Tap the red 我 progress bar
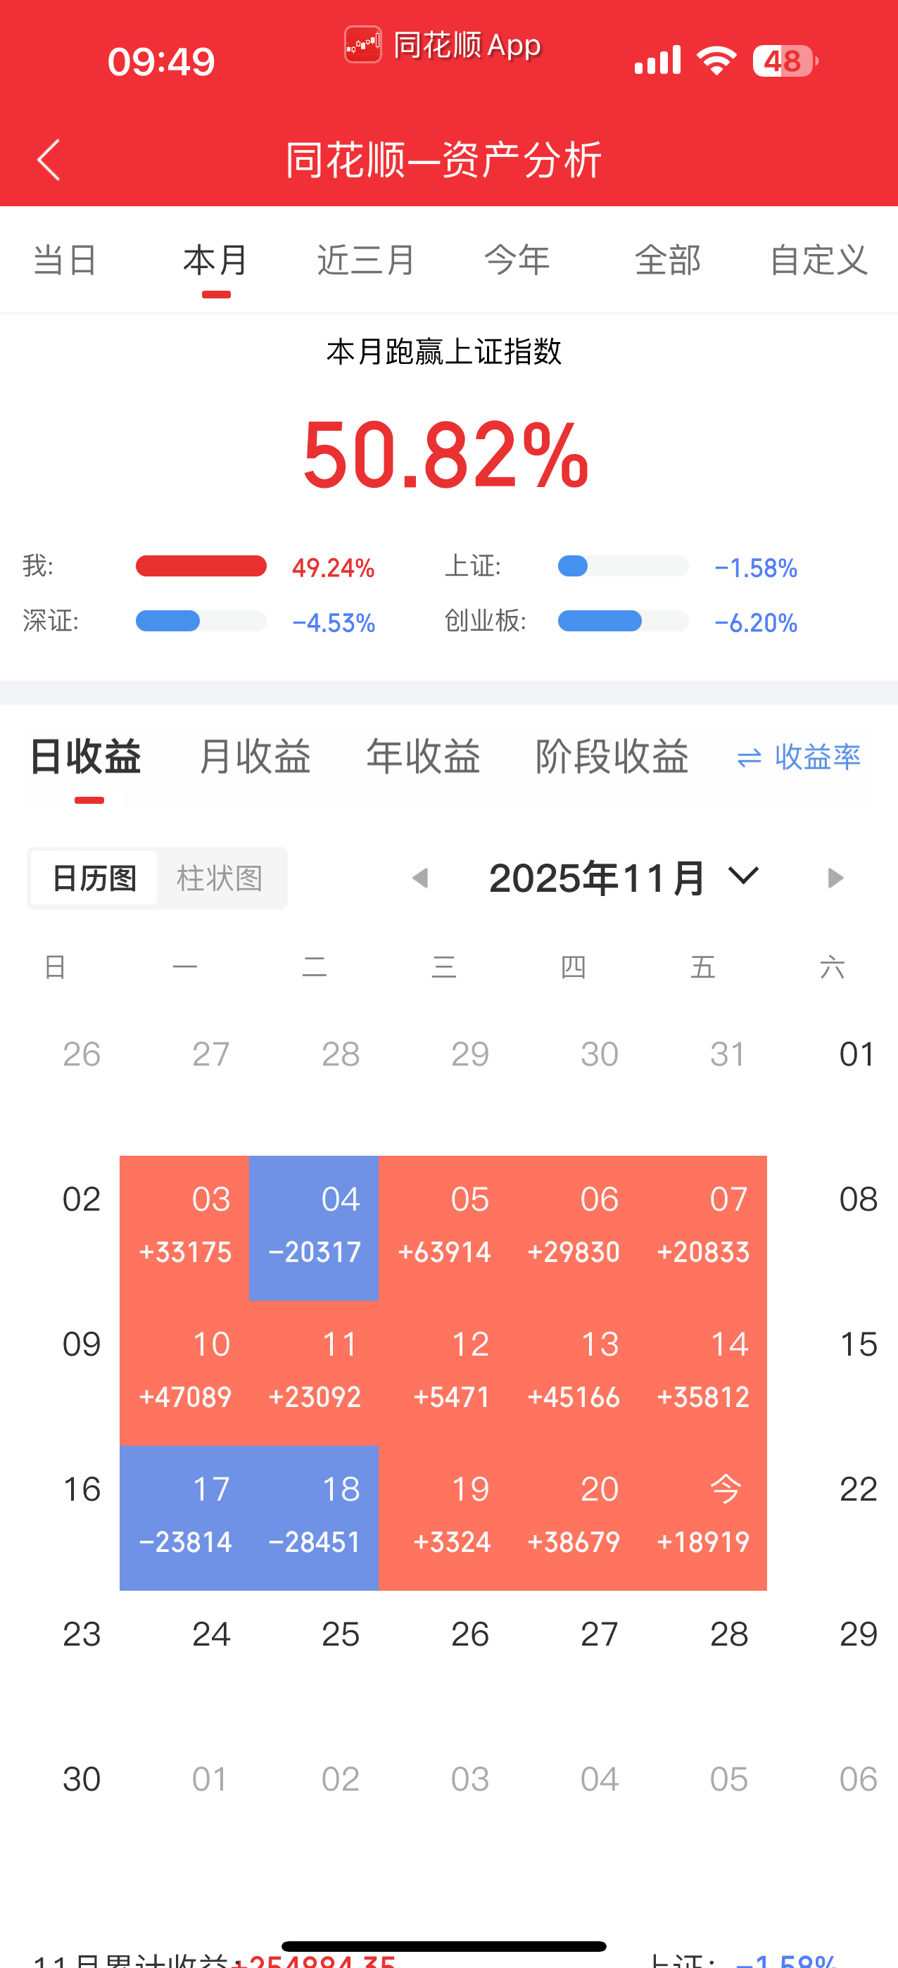The height and width of the screenshot is (1968, 898). point(201,566)
